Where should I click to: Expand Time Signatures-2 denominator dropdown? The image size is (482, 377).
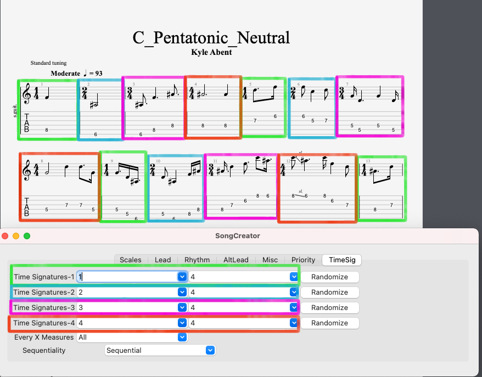click(293, 292)
